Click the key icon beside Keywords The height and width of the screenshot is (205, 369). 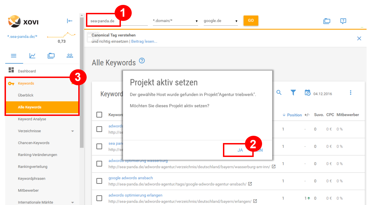click(x=11, y=84)
